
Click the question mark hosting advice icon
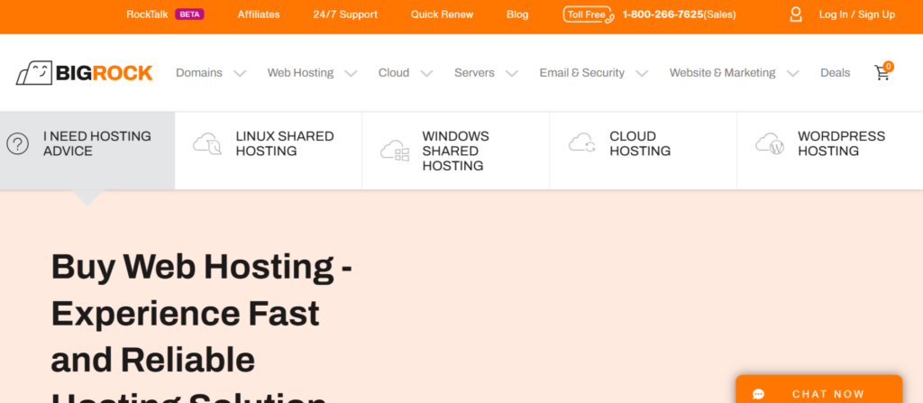click(x=18, y=143)
